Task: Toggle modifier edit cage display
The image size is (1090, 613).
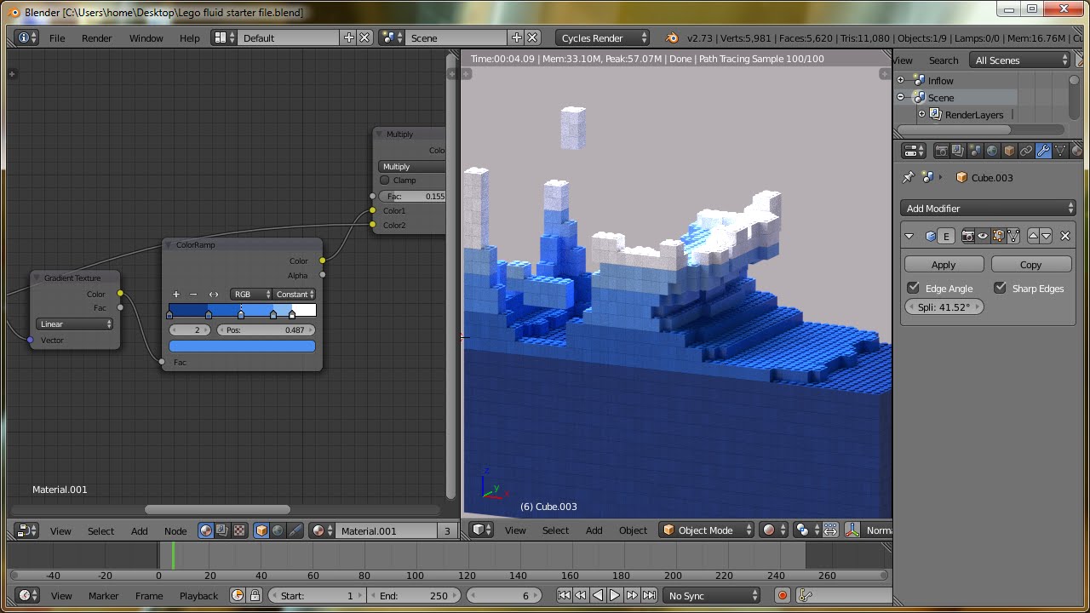Action: tap(1013, 236)
